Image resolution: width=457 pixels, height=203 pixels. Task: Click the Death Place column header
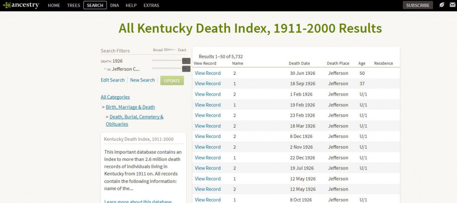pos(338,63)
